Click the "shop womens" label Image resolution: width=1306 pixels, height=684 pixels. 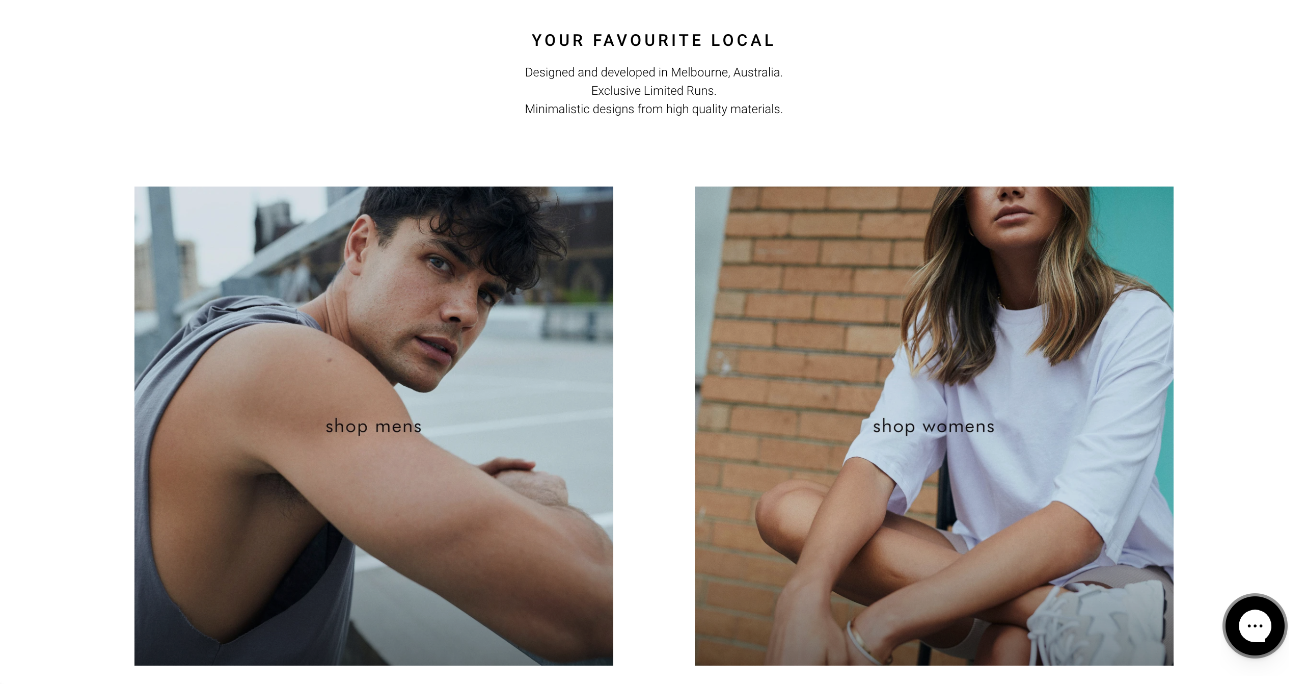[934, 426]
